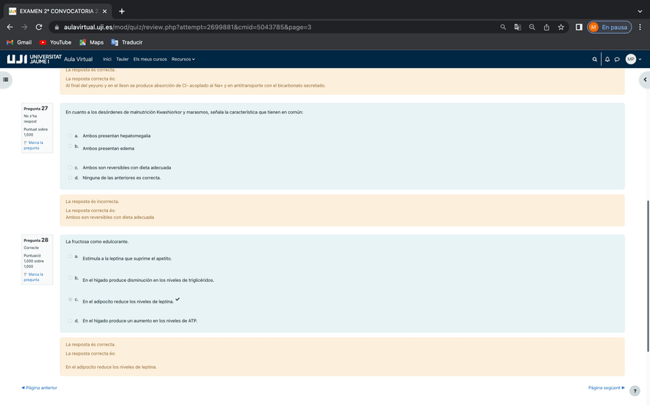
Task: Go to Pàgina següent link
Action: pyautogui.click(x=606, y=388)
